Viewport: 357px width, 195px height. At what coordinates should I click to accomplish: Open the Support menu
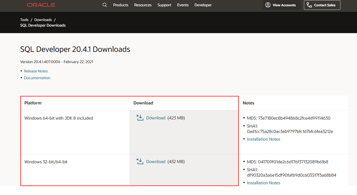point(164,5)
